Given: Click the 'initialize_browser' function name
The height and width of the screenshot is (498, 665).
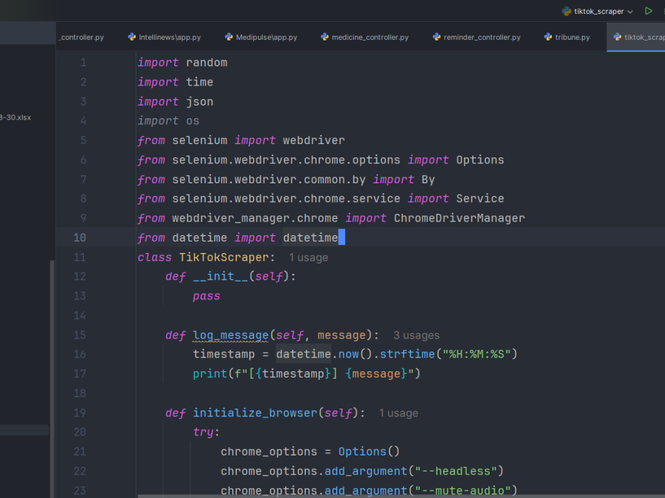Looking at the screenshot, I should coord(255,413).
